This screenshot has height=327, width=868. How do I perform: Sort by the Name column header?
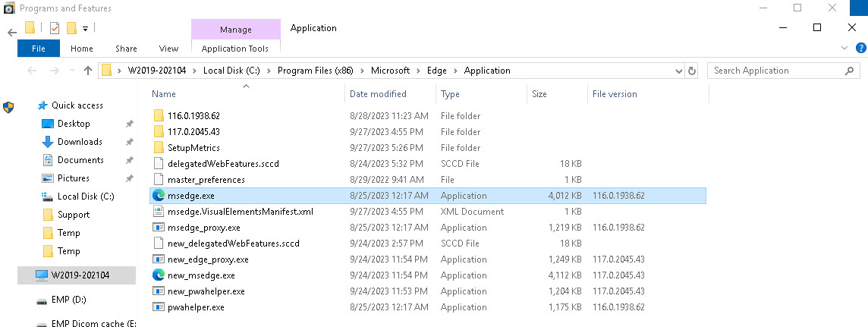coord(163,94)
